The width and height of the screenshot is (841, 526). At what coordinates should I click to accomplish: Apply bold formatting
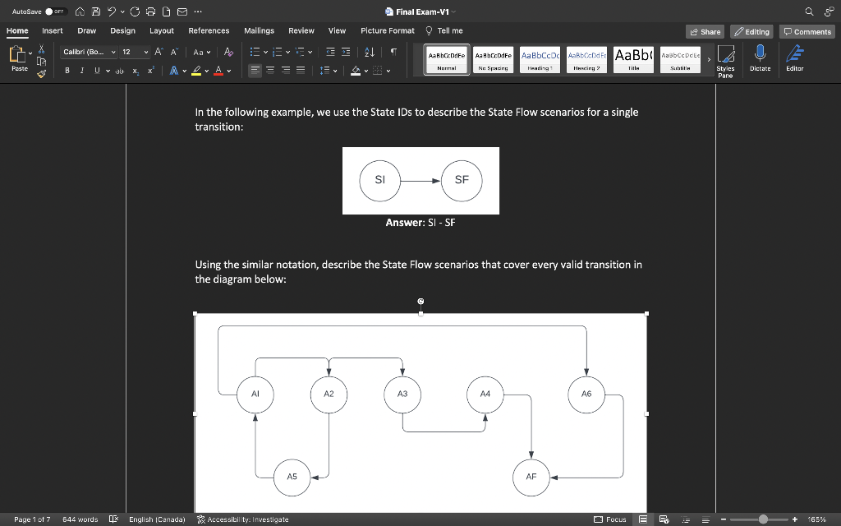(x=67, y=71)
